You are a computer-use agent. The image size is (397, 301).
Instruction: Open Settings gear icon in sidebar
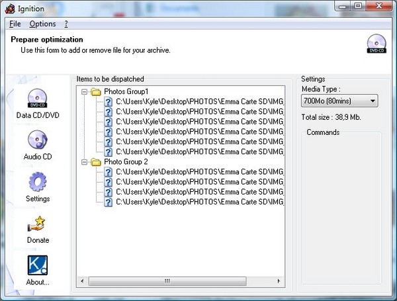38,182
